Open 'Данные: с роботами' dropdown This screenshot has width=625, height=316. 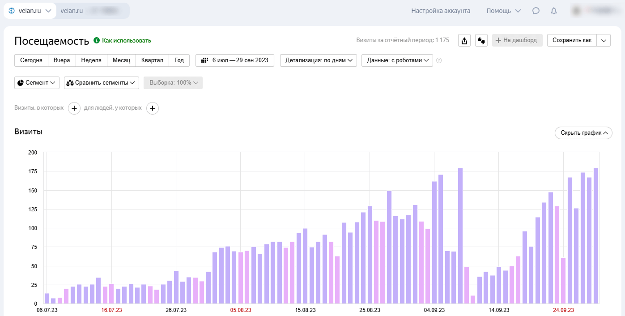(x=397, y=60)
